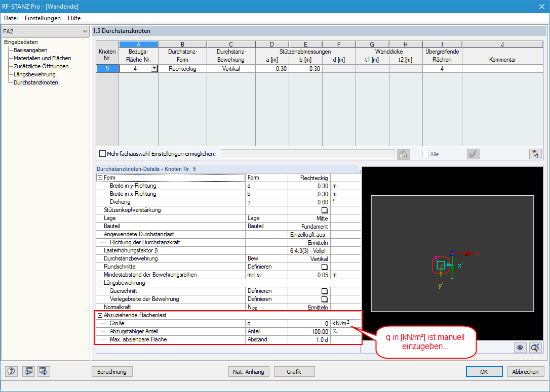This screenshot has width=550, height=392.
Task: Open the FA2 case dropdown
Action: [x=86, y=31]
